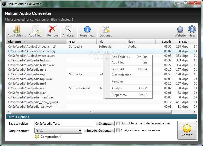This screenshot has height=146, width=203.
Task: Click the 00:12 length cell
Action: coord(168,102)
